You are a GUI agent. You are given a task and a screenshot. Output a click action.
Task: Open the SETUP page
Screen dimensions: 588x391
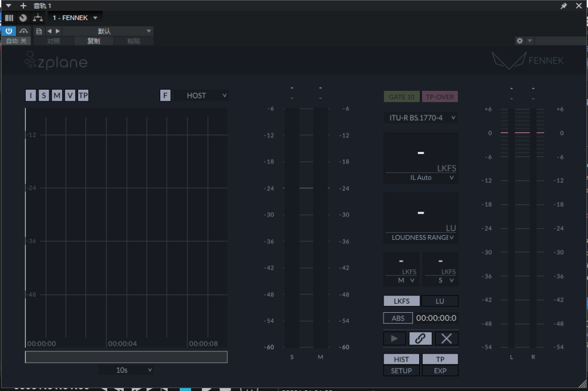[401, 371]
